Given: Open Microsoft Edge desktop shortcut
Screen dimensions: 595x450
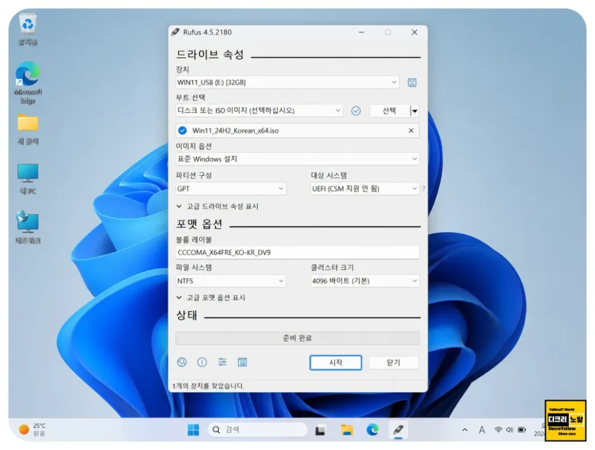Looking at the screenshot, I should (28, 82).
